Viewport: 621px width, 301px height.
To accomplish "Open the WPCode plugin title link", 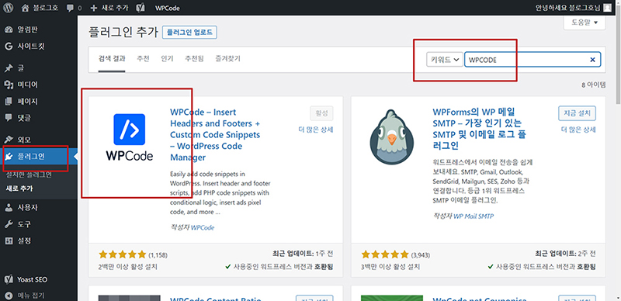I will coord(215,135).
